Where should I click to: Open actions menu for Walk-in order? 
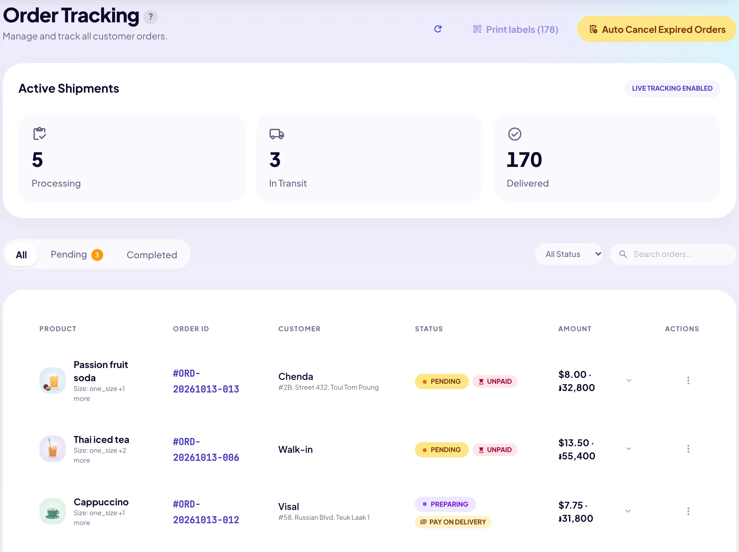(x=688, y=449)
